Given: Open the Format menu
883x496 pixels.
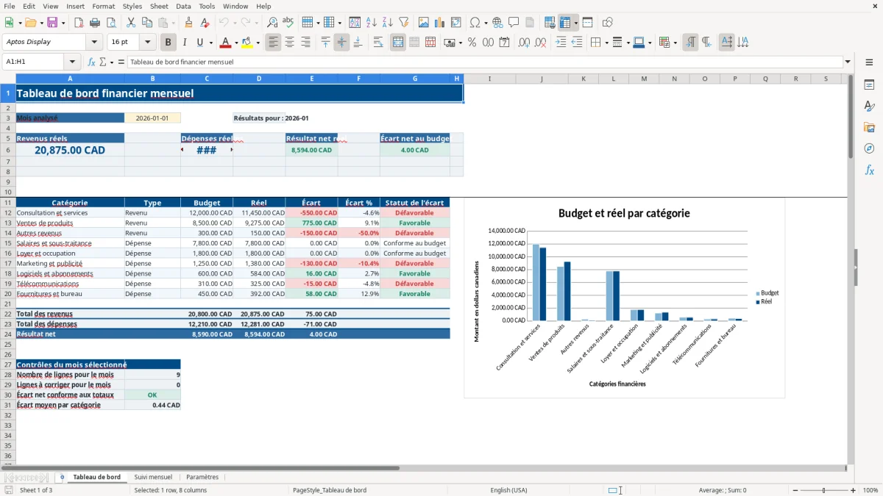Looking at the screenshot, I should pos(103,6).
